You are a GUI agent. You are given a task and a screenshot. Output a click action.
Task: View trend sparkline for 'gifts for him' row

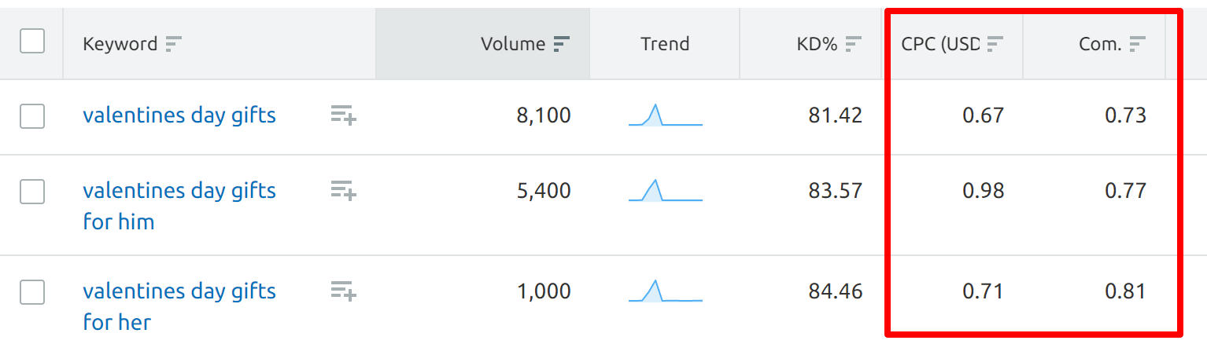point(666,190)
